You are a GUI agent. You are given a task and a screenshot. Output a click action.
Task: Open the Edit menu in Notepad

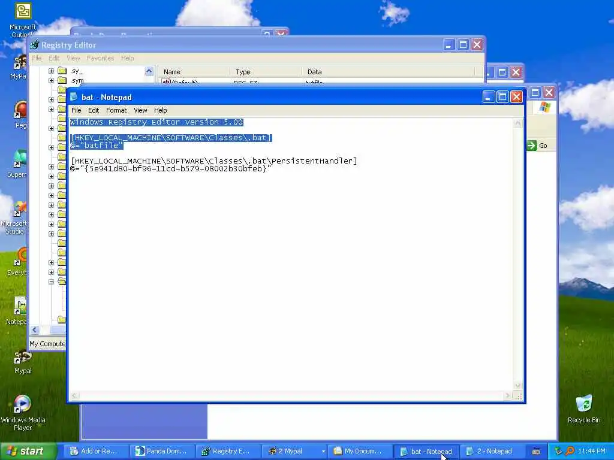pyautogui.click(x=93, y=110)
